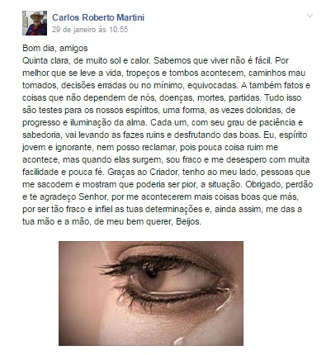Open the post options chevron menu
Screen dimensions: 331x355
point(310,16)
